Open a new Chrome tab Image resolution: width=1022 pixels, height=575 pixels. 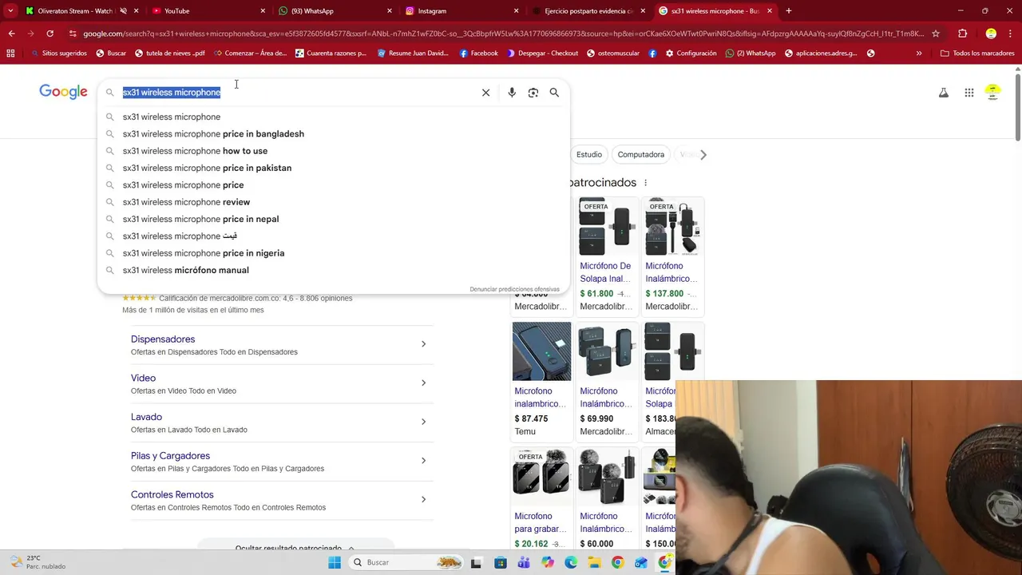tap(789, 11)
